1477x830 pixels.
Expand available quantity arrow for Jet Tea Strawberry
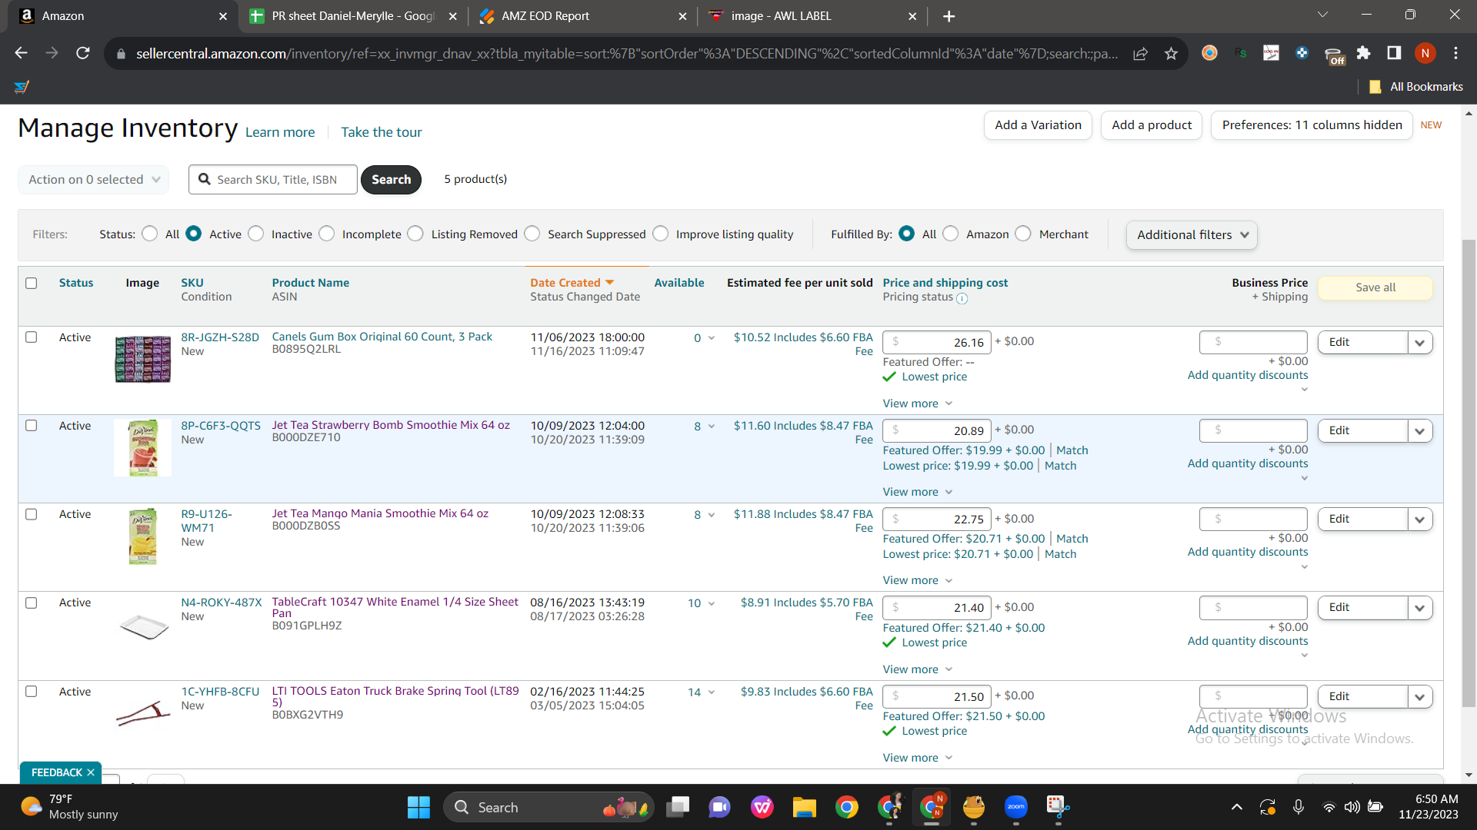[x=712, y=427]
